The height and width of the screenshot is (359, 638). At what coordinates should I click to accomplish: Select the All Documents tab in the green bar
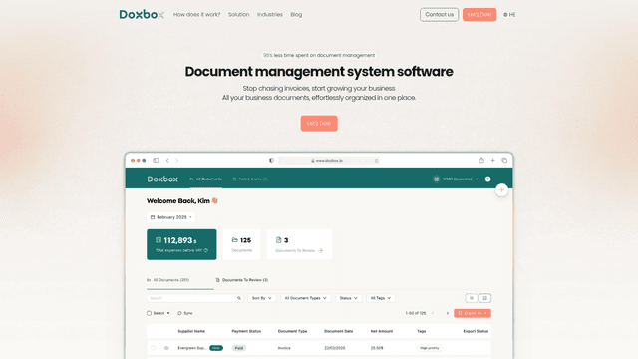206,179
